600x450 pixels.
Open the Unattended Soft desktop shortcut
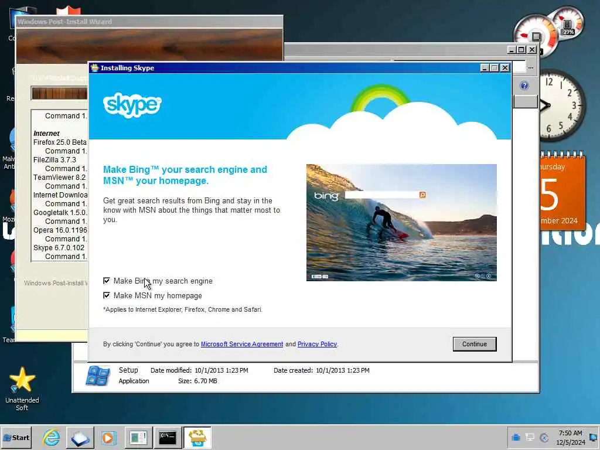coord(22,388)
